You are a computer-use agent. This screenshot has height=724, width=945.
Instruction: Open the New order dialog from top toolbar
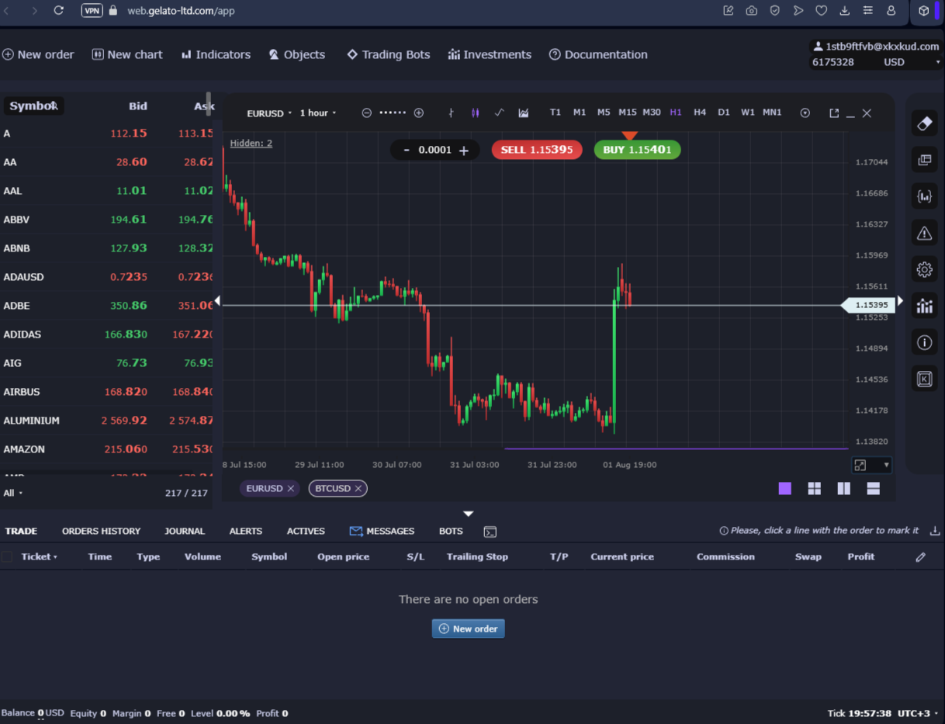pos(38,54)
